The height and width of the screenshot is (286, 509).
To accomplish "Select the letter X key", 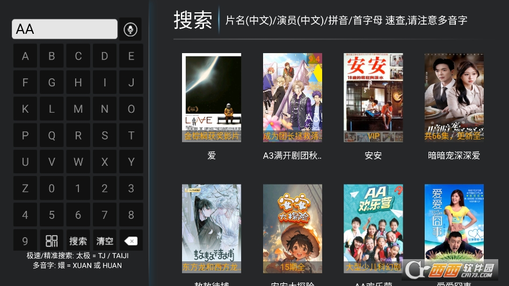I will [105, 162].
